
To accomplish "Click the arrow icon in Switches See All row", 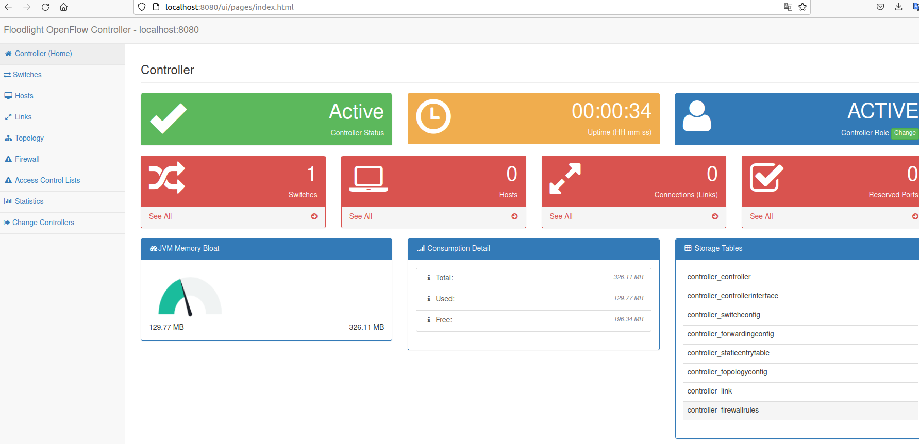I will tap(314, 216).
